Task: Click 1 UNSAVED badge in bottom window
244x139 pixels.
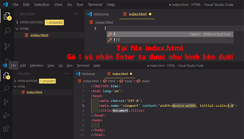Action: (47, 81)
